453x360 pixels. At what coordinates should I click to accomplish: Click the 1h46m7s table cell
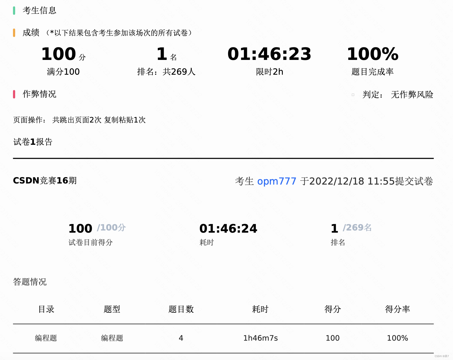[260, 338]
